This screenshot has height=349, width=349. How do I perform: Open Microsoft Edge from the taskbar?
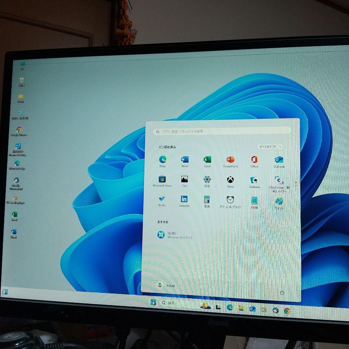click(x=230, y=308)
